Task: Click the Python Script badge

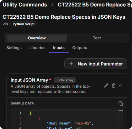Action: point(24,24)
